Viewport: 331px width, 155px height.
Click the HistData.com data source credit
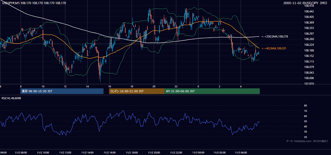pyautogui.click(x=307, y=141)
